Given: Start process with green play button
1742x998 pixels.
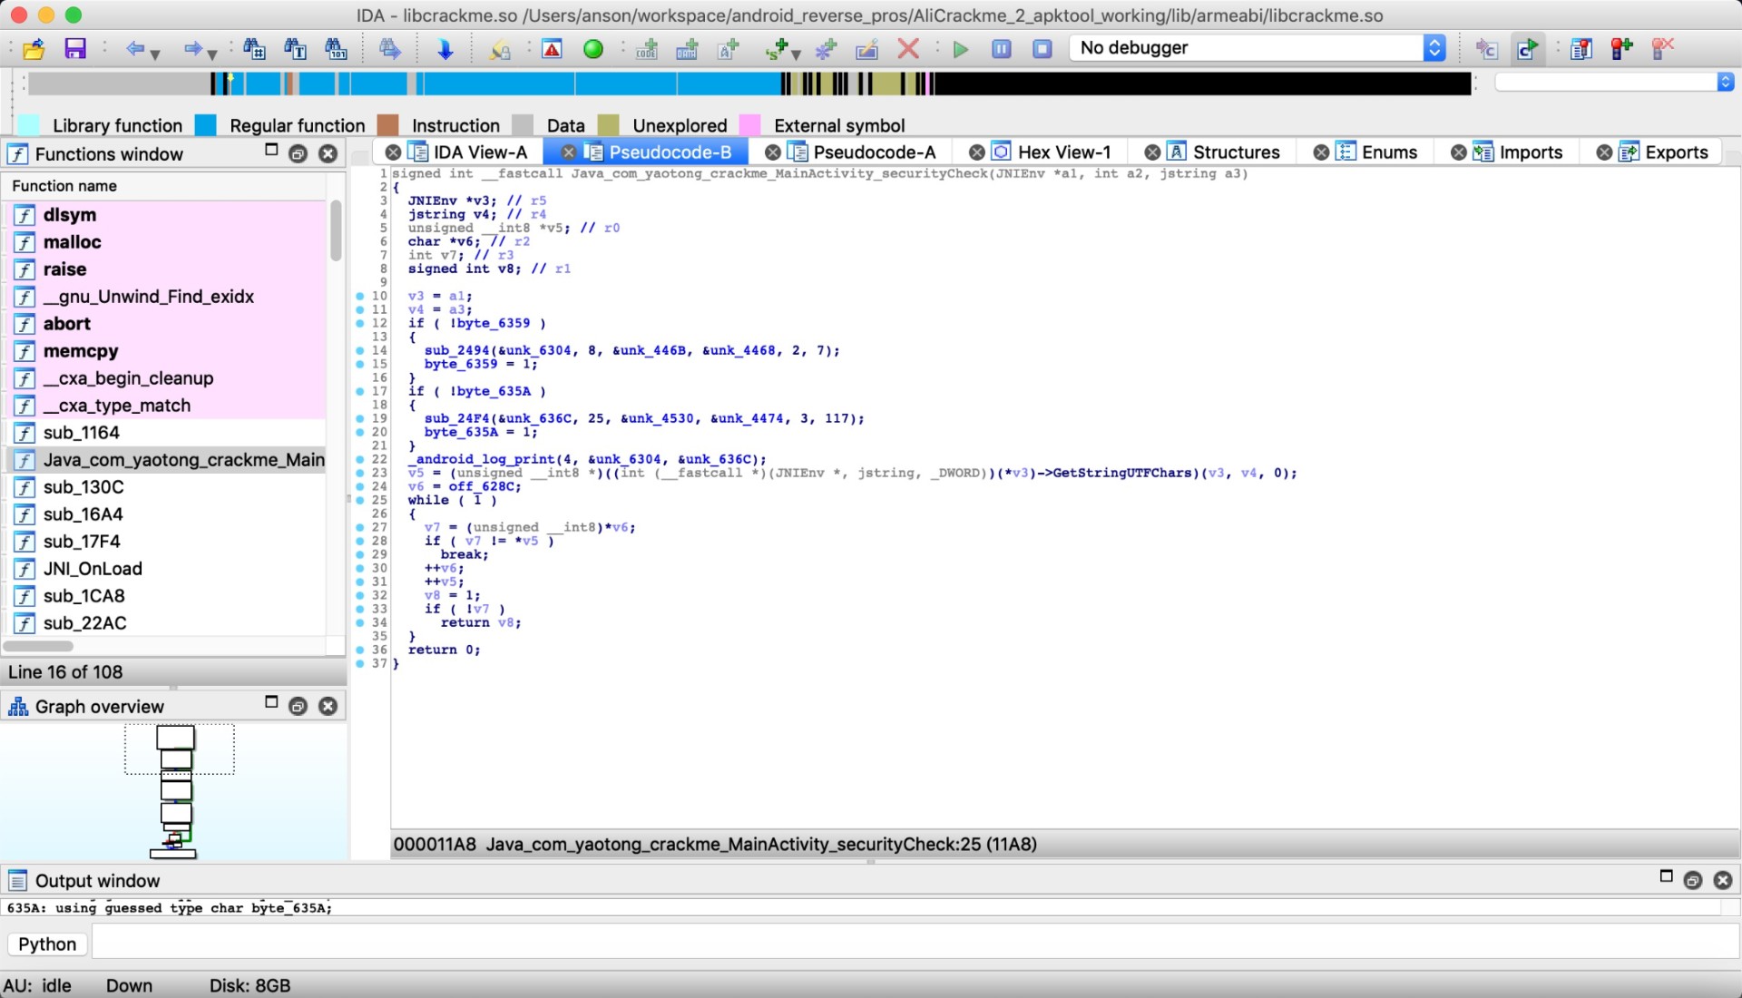Looking at the screenshot, I should 961,49.
